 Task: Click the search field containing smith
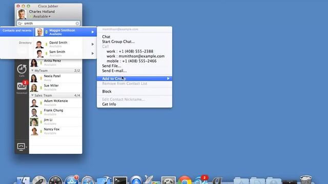point(48,24)
